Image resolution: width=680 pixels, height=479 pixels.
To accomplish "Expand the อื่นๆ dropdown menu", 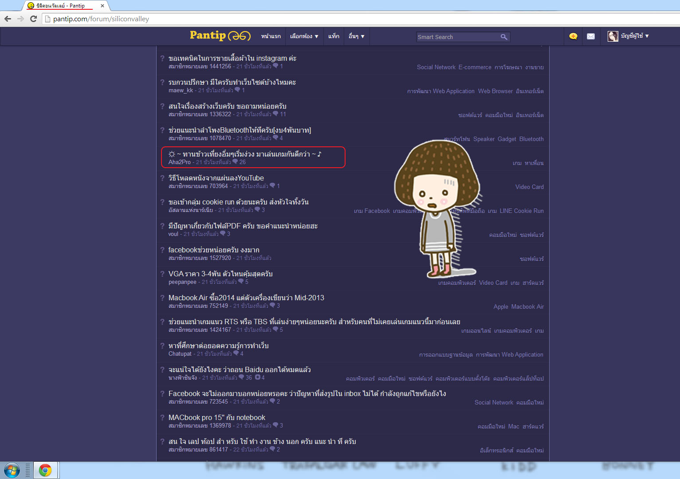I will coord(356,36).
